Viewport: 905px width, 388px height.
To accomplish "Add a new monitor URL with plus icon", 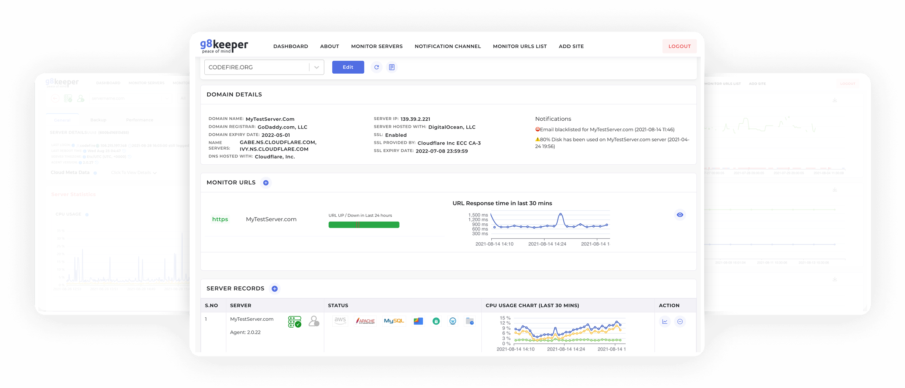I will click(266, 183).
